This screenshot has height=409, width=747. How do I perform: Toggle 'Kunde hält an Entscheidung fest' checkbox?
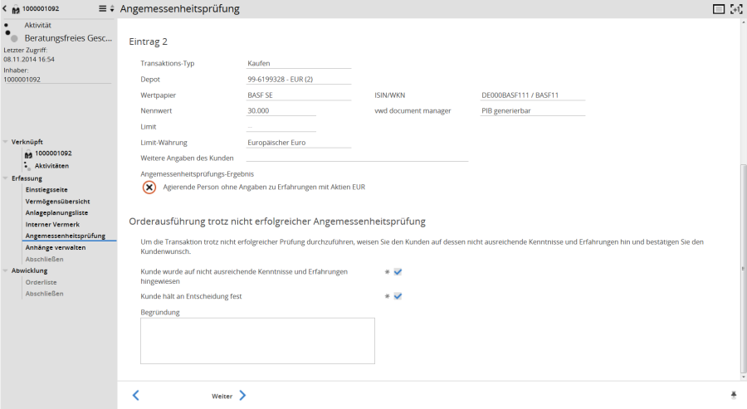[398, 296]
